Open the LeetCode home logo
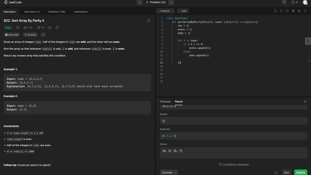This screenshot has width=311, height=175. pyautogui.click(x=13, y=2)
